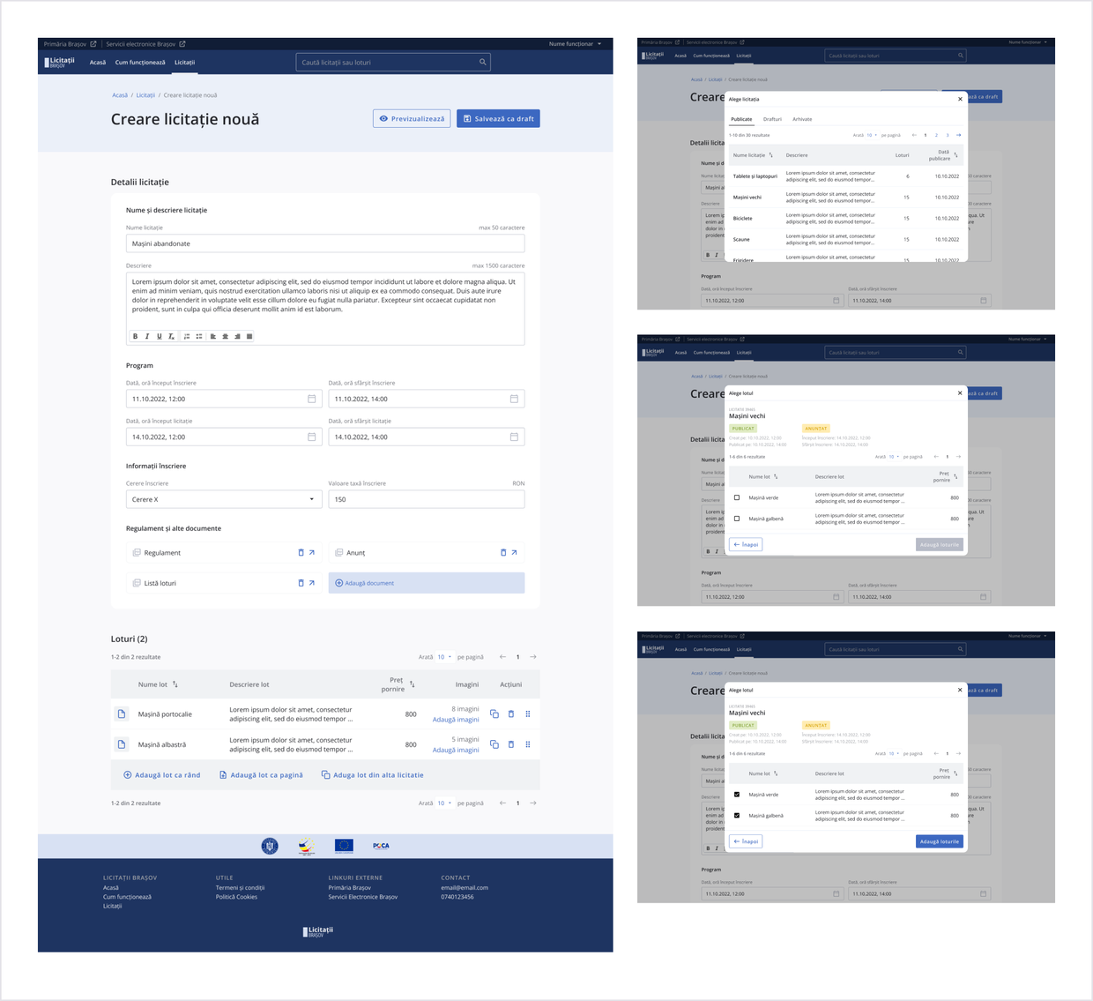
Task: Duplicate the Mașină portocalie lot
Action: coord(494,713)
